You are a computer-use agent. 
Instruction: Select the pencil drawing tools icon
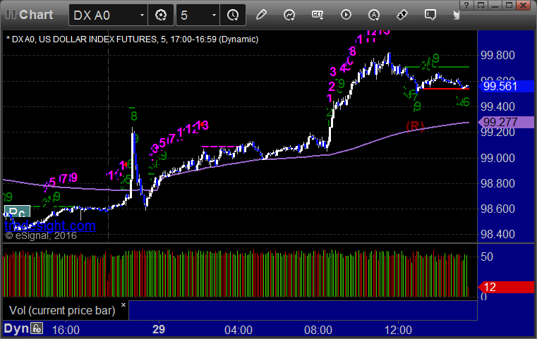click(261, 15)
